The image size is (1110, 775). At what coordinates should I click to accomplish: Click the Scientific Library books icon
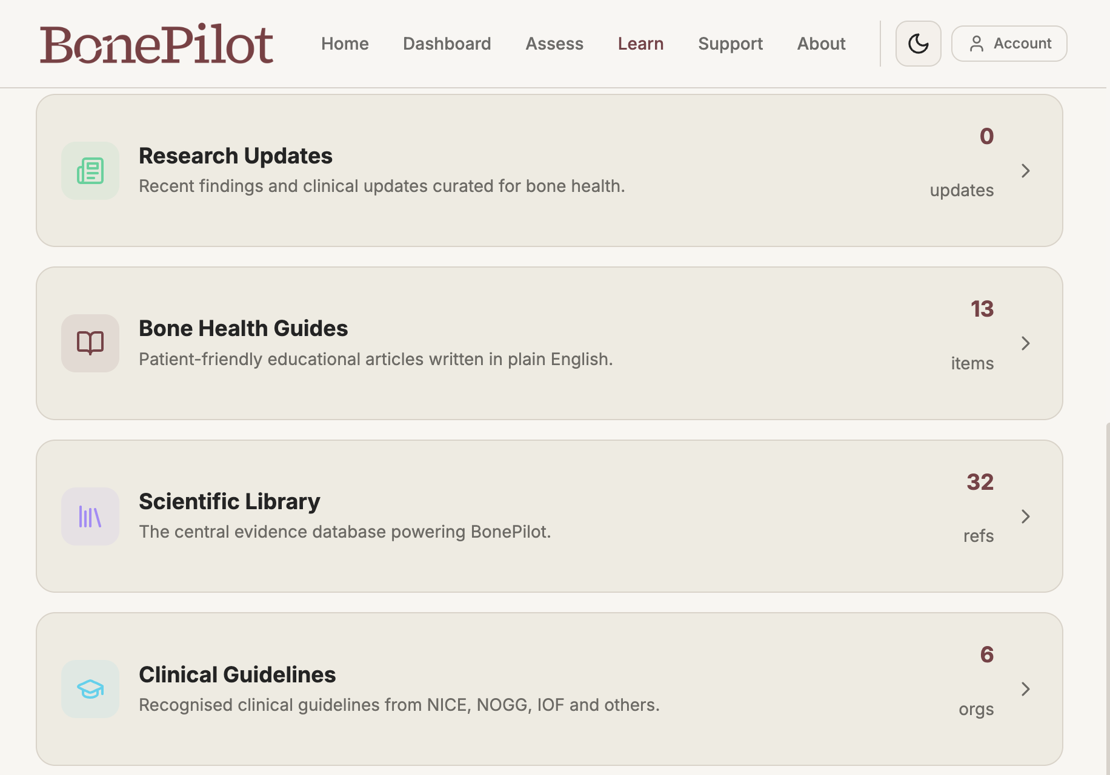coord(90,516)
